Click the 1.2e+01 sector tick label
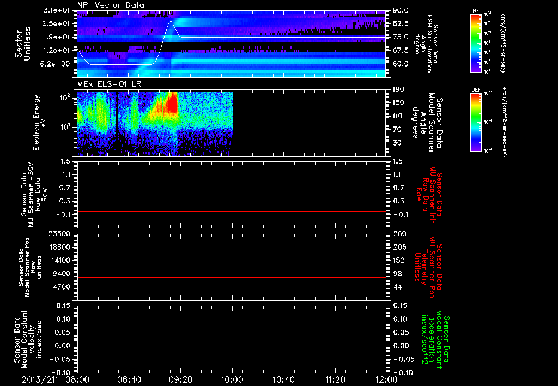 57,51
